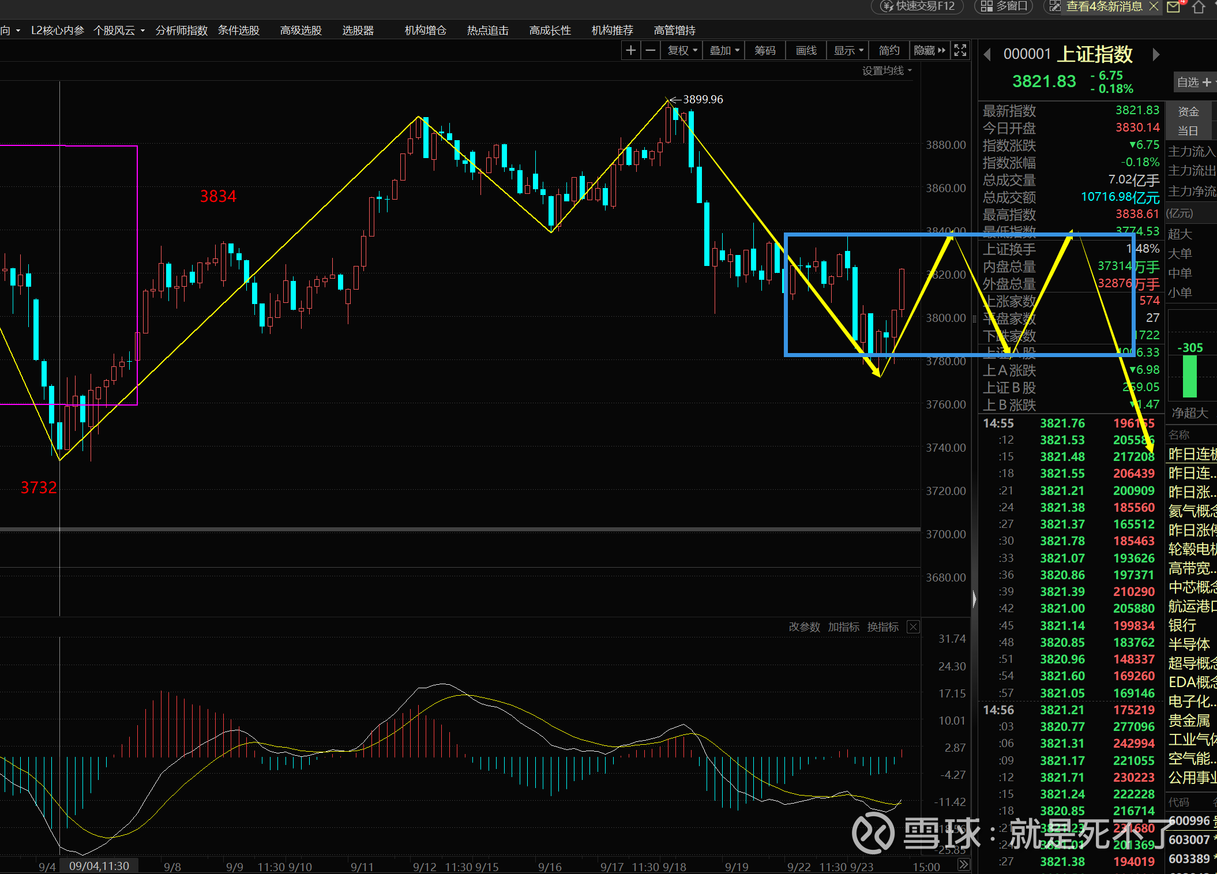
Task: Open the 复权 dropdown
Action: pyautogui.click(x=682, y=51)
